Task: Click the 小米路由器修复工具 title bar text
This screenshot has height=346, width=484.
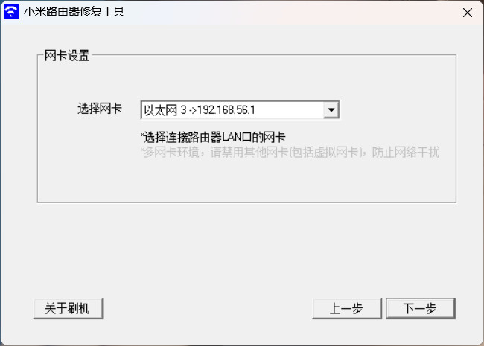Action: [74, 12]
